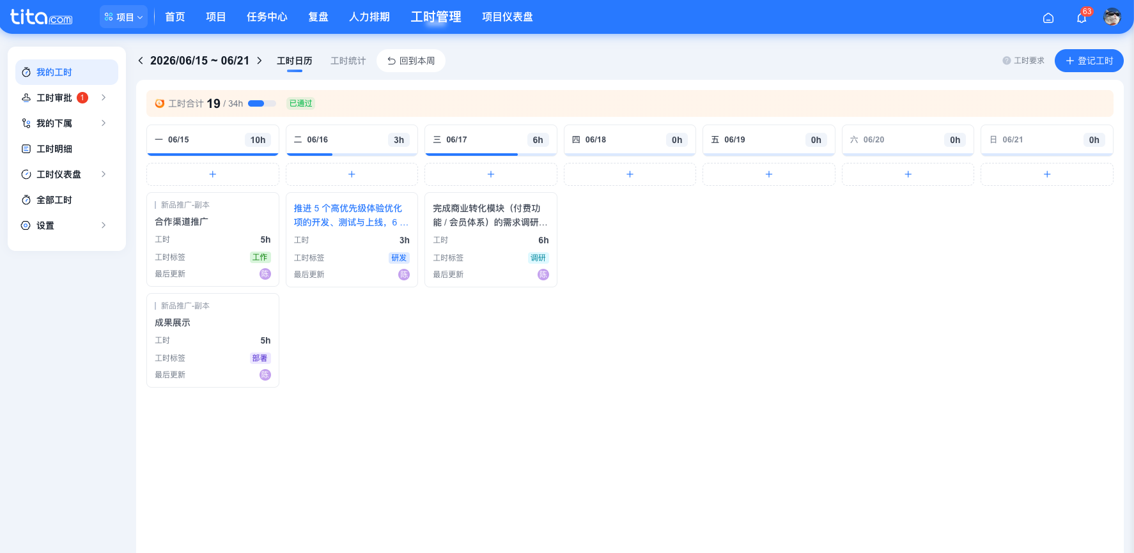1134x553 pixels.
Task: Click the 已通过 status tag
Action: 301,103
